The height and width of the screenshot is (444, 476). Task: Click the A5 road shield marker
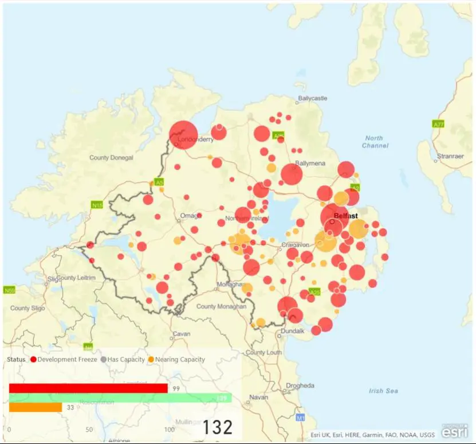(x=159, y=182)
